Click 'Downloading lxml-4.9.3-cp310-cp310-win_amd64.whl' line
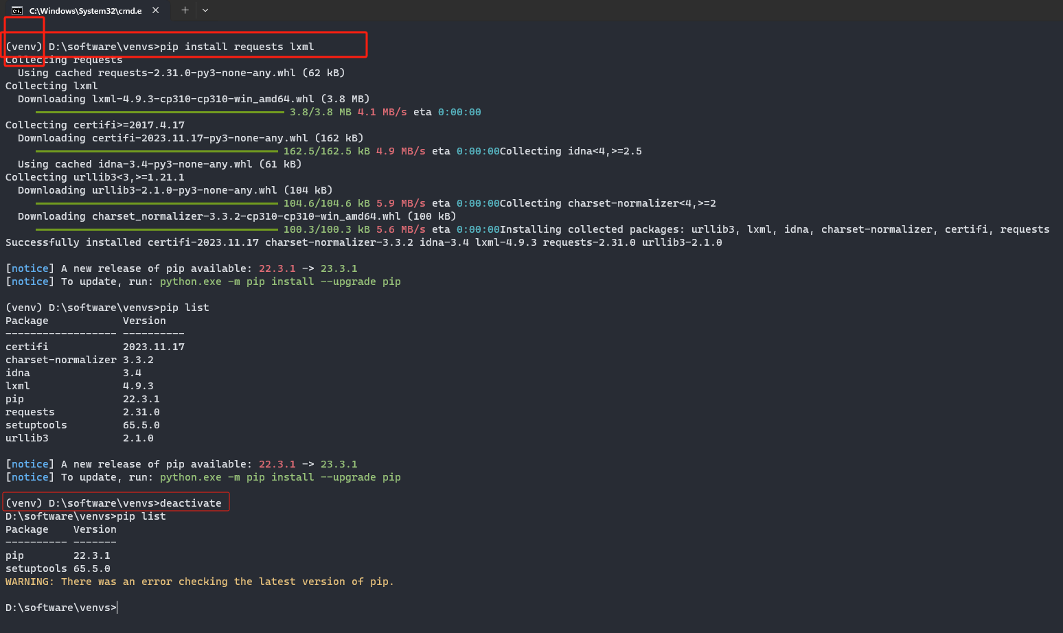 point(194,99)
